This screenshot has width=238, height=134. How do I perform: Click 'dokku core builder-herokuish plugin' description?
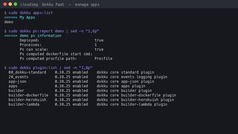click(x=135, y=100)
